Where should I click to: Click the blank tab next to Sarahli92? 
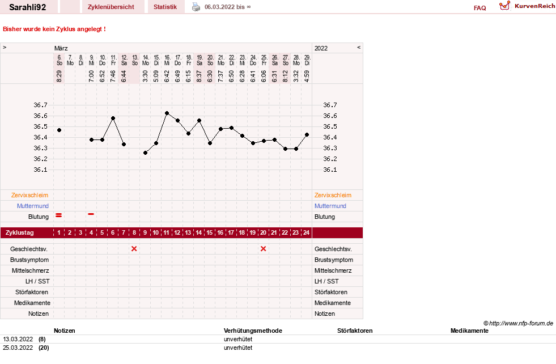click(70, 7)
